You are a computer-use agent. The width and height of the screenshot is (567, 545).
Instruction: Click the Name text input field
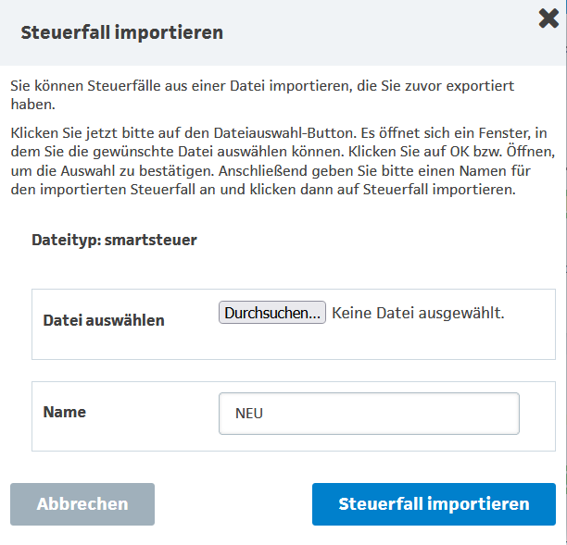[369, 414]
